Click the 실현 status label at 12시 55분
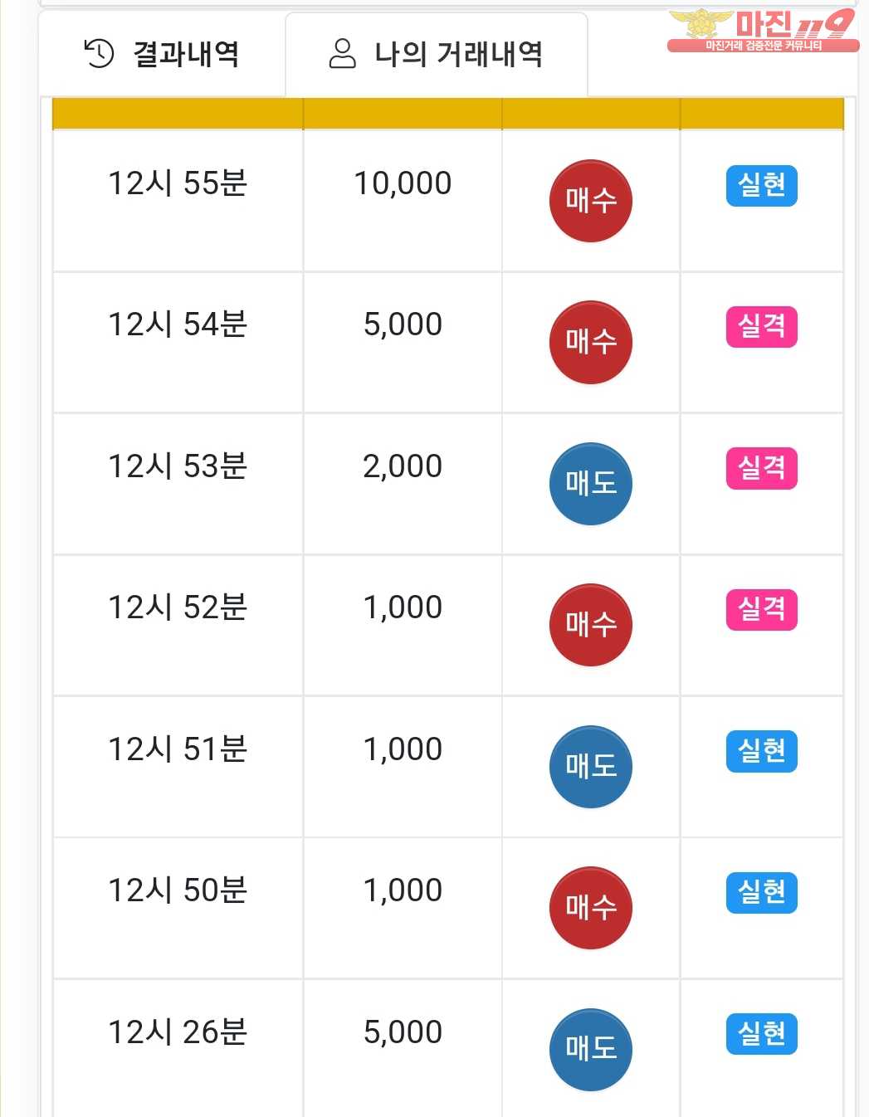 (x=761, y=185)
